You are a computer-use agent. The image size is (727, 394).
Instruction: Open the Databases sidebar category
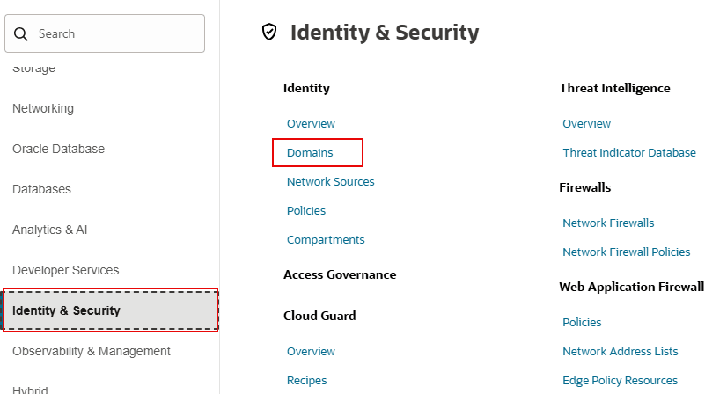[41, 189]
